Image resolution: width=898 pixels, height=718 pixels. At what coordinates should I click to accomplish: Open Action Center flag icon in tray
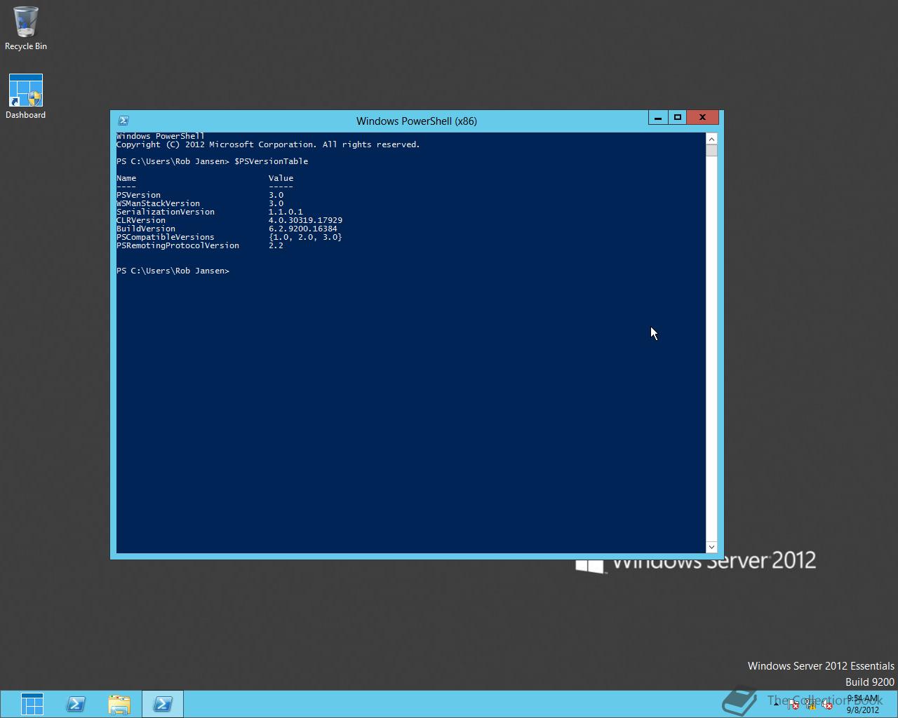coord(793,704)
